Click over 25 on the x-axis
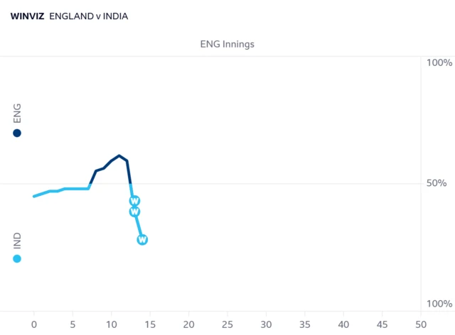455x335 pixels. coord(227,324)
